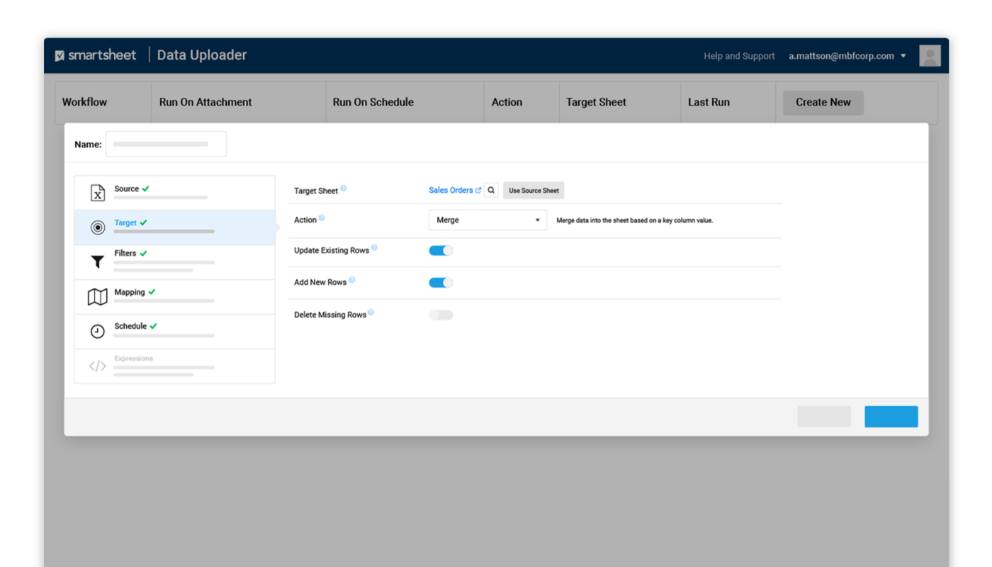Open the Sales Orders sheet link
Viewport: 992px width, 567px height.
(x=451, y=191)
